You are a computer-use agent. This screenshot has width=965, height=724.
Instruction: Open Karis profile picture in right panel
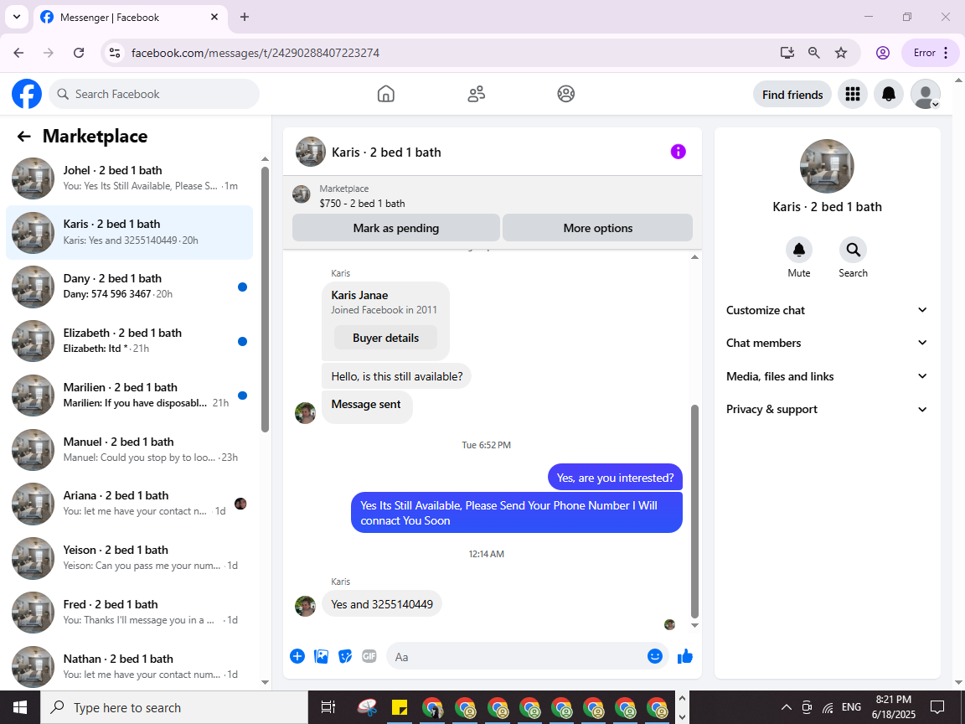[x=827, y=166]
